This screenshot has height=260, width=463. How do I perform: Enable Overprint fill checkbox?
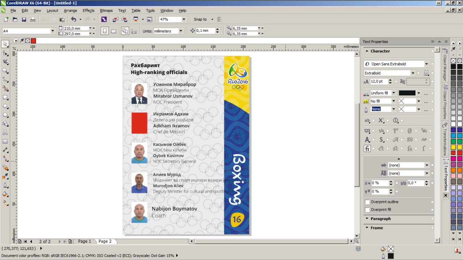[x=367, y=210]
